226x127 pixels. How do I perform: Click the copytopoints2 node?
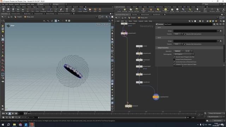(x=156, y=97)
